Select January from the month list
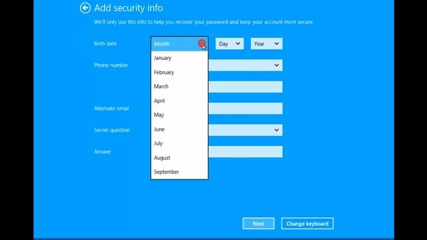427x240 pixels. coord(179,58)
